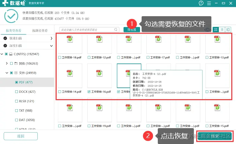Check the 工作安排-15.pdf checkbox
The image size is (236, 144).
[207, 126]
